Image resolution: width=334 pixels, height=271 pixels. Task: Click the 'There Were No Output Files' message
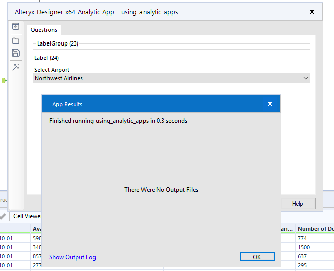point(161,190)
